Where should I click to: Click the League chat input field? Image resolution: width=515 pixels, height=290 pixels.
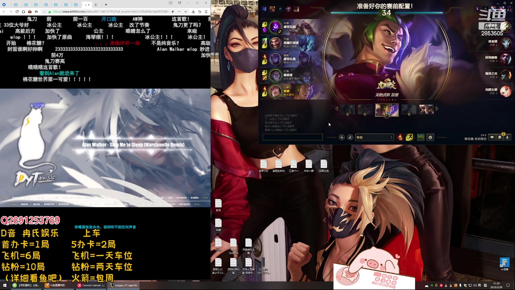pos(293,137)
